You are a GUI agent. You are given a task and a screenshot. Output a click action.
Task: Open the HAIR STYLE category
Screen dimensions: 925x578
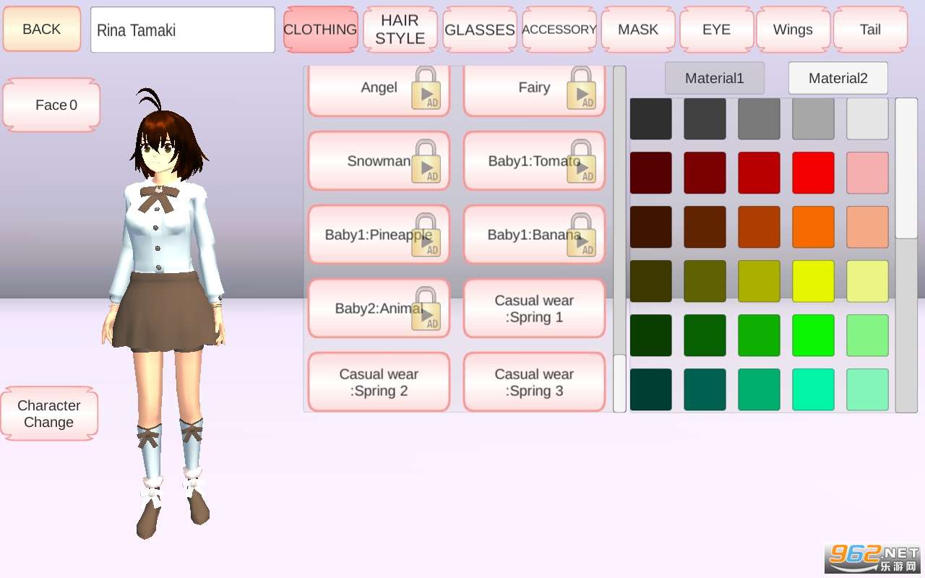[400, 30]
